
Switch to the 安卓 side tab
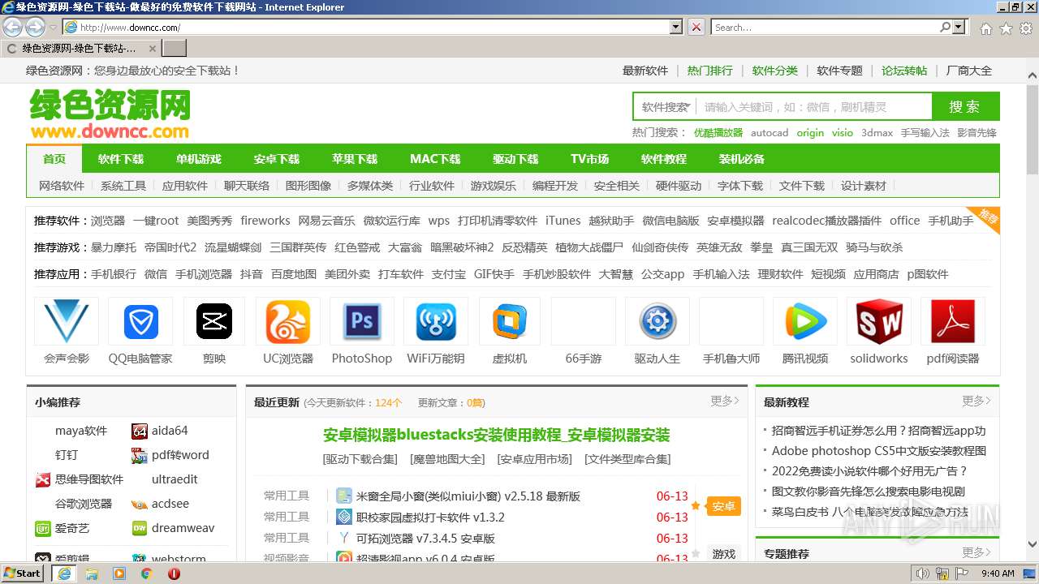click(723, 507)
